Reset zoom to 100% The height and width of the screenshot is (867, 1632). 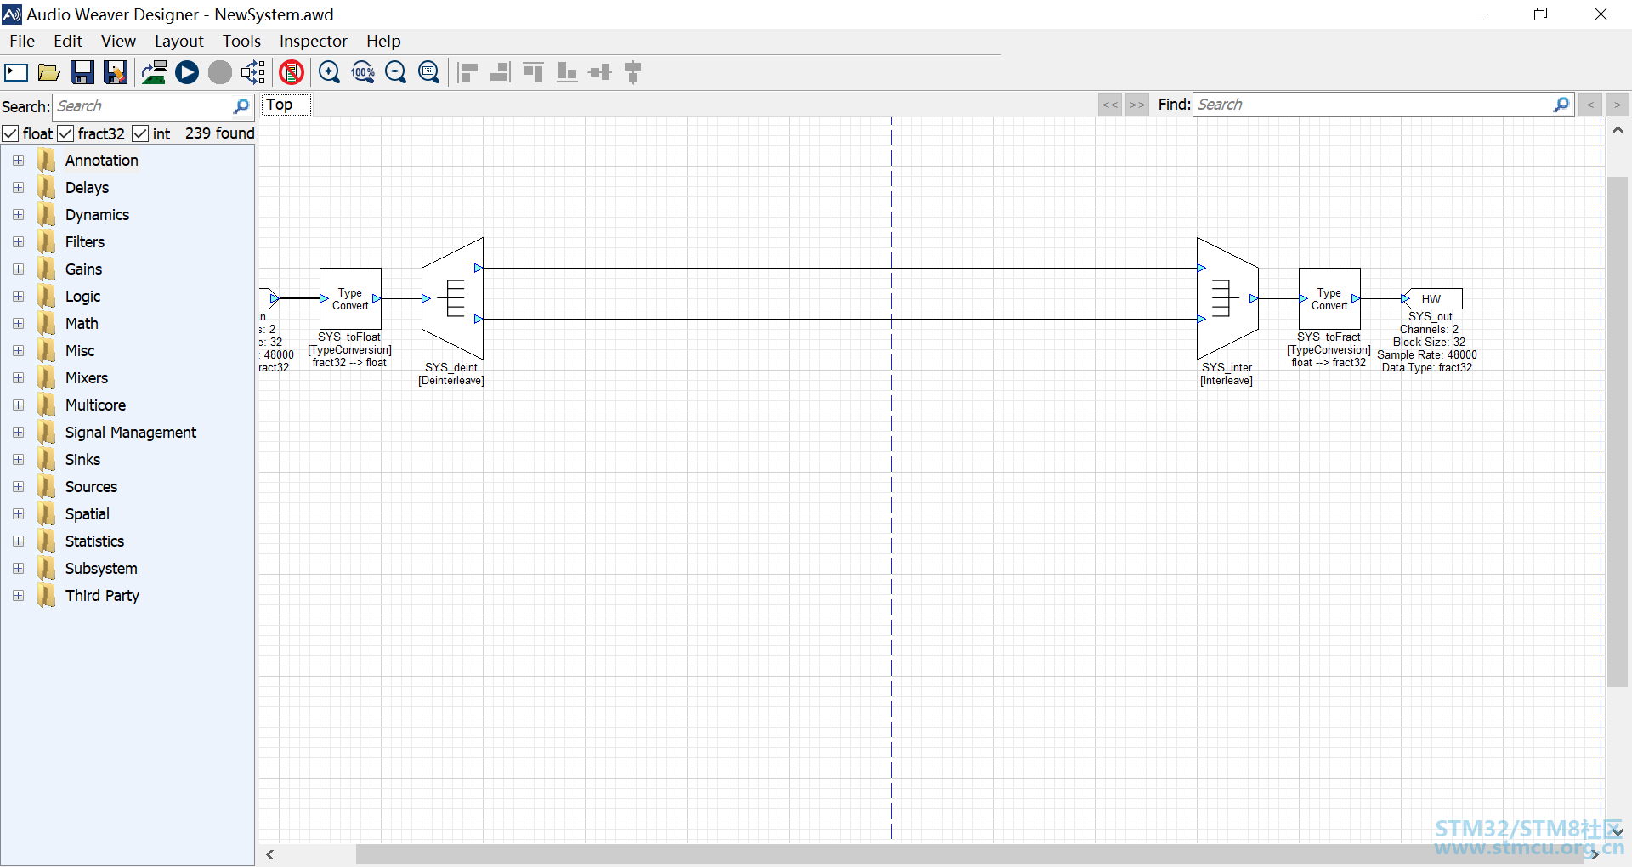pos(363,72)
